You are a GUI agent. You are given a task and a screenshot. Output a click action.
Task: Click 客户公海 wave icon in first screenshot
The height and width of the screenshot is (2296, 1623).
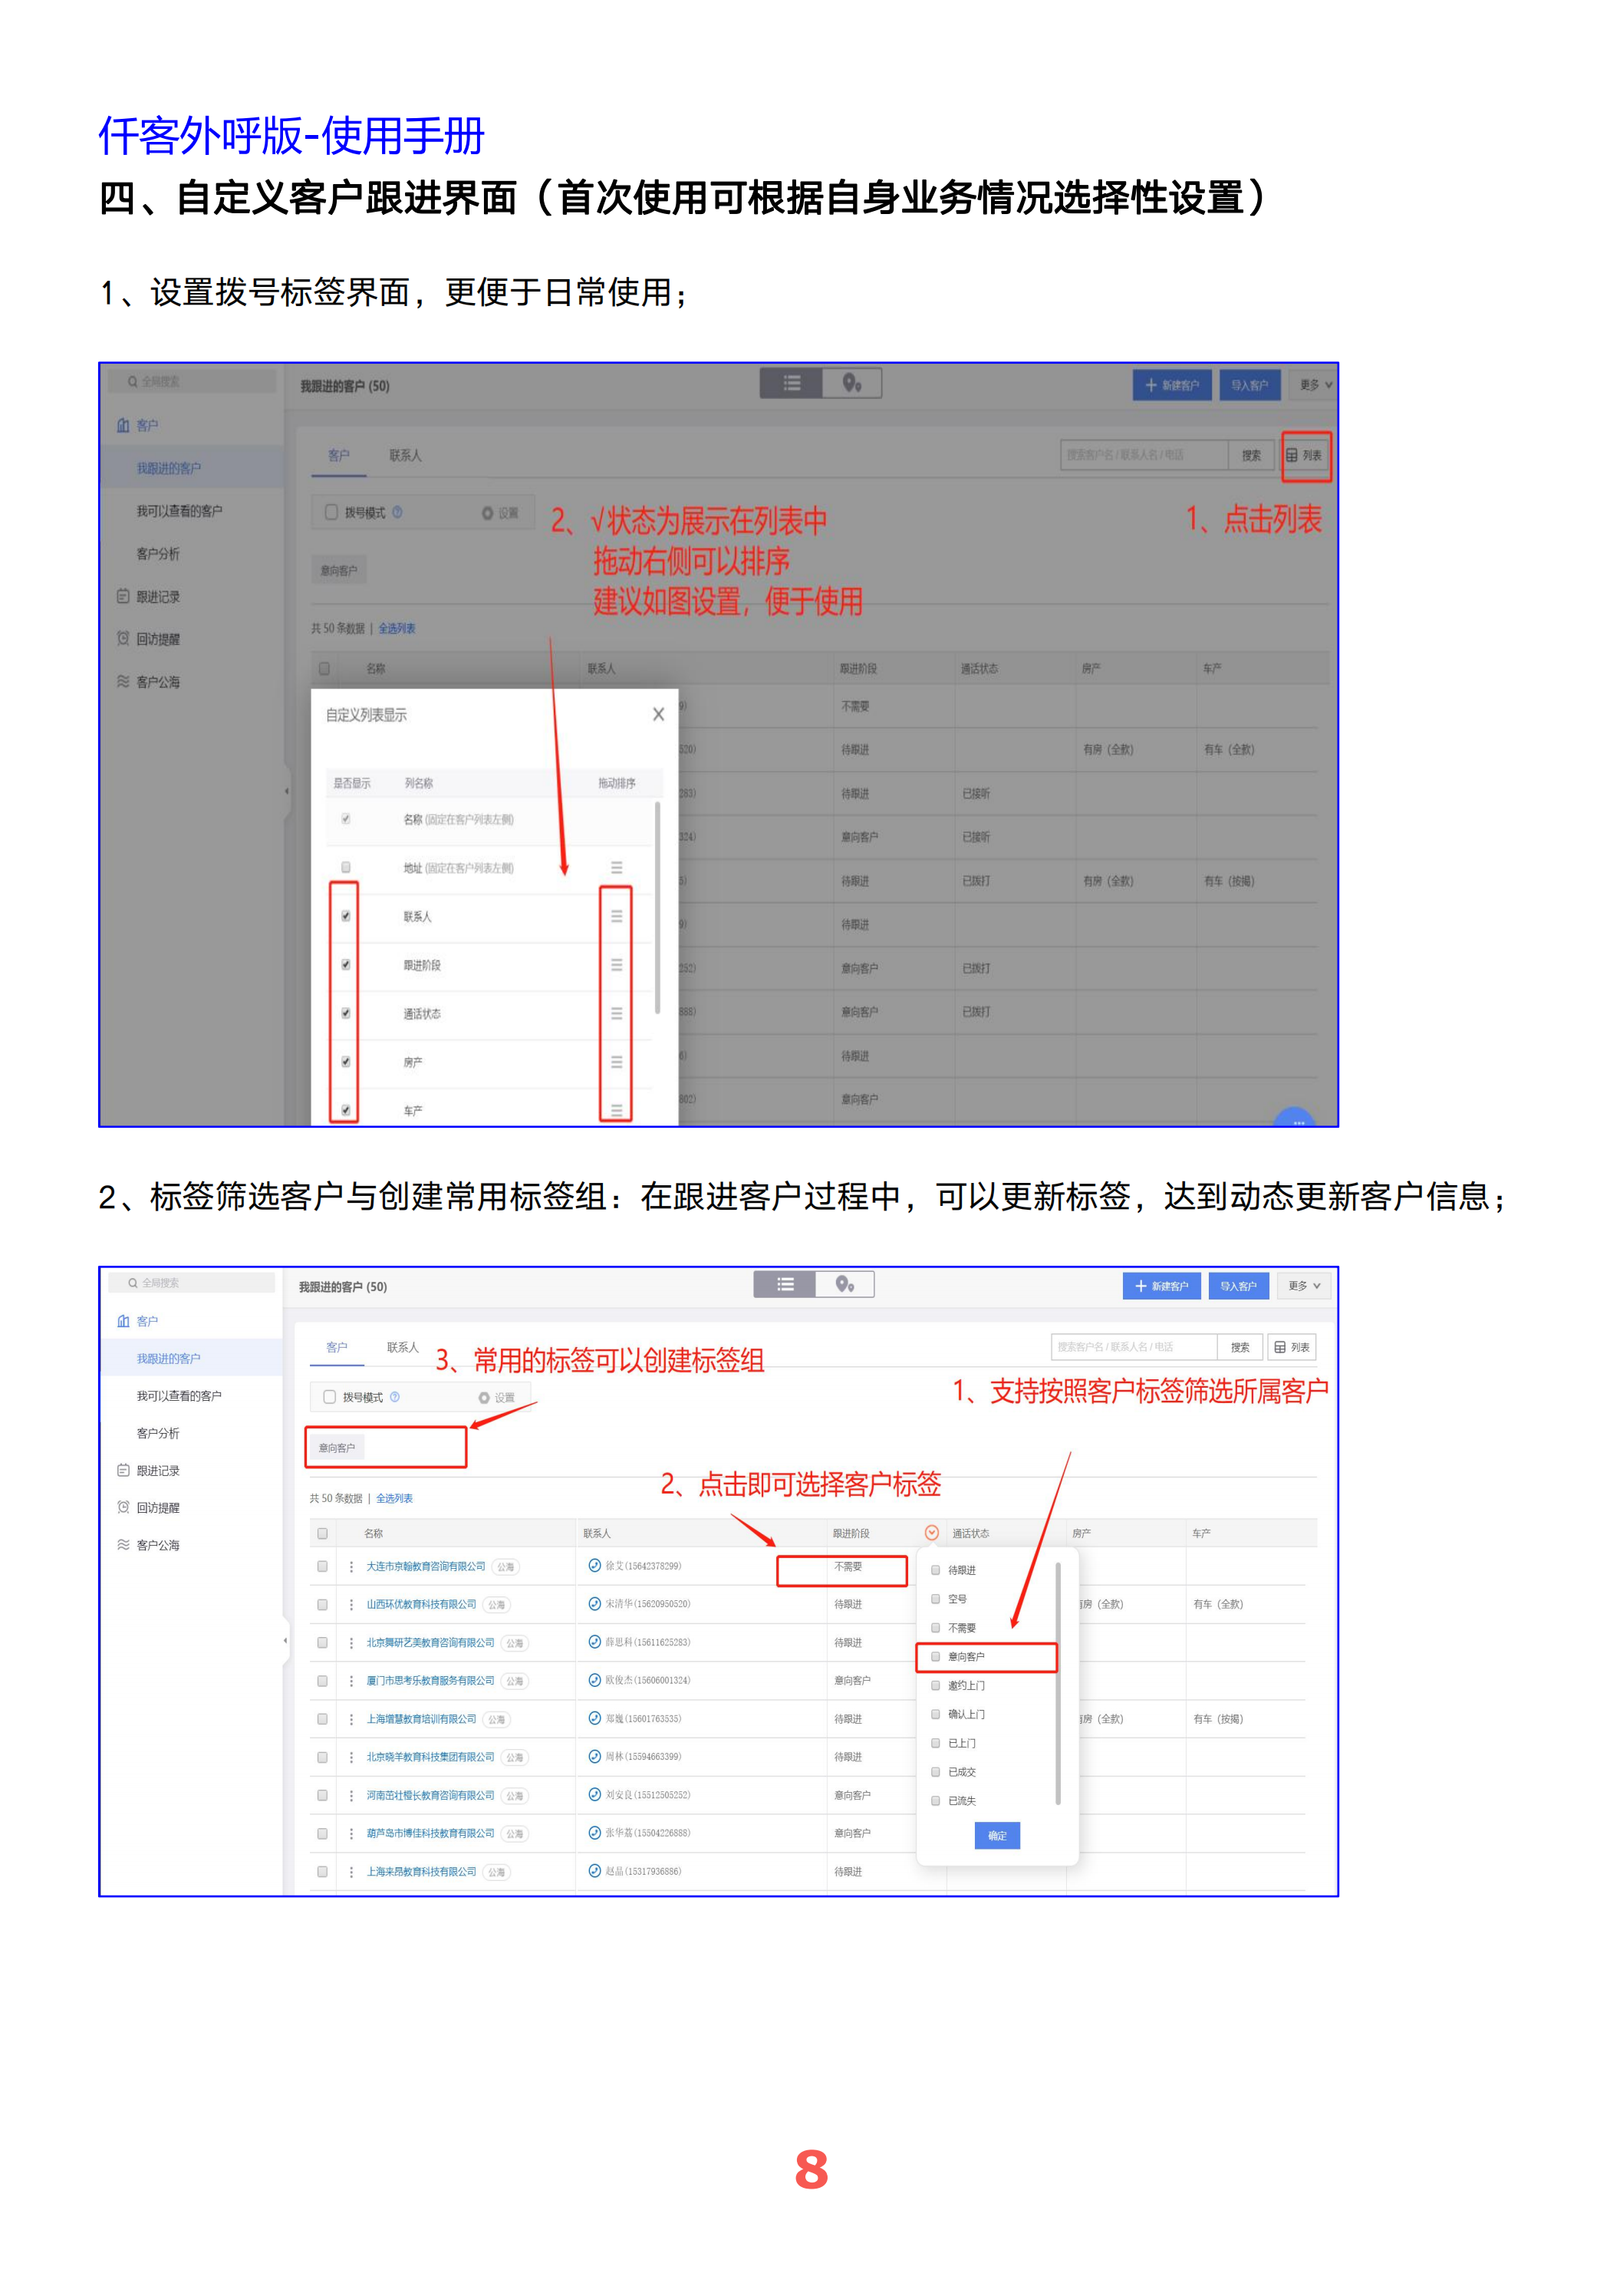pos(123,681)
